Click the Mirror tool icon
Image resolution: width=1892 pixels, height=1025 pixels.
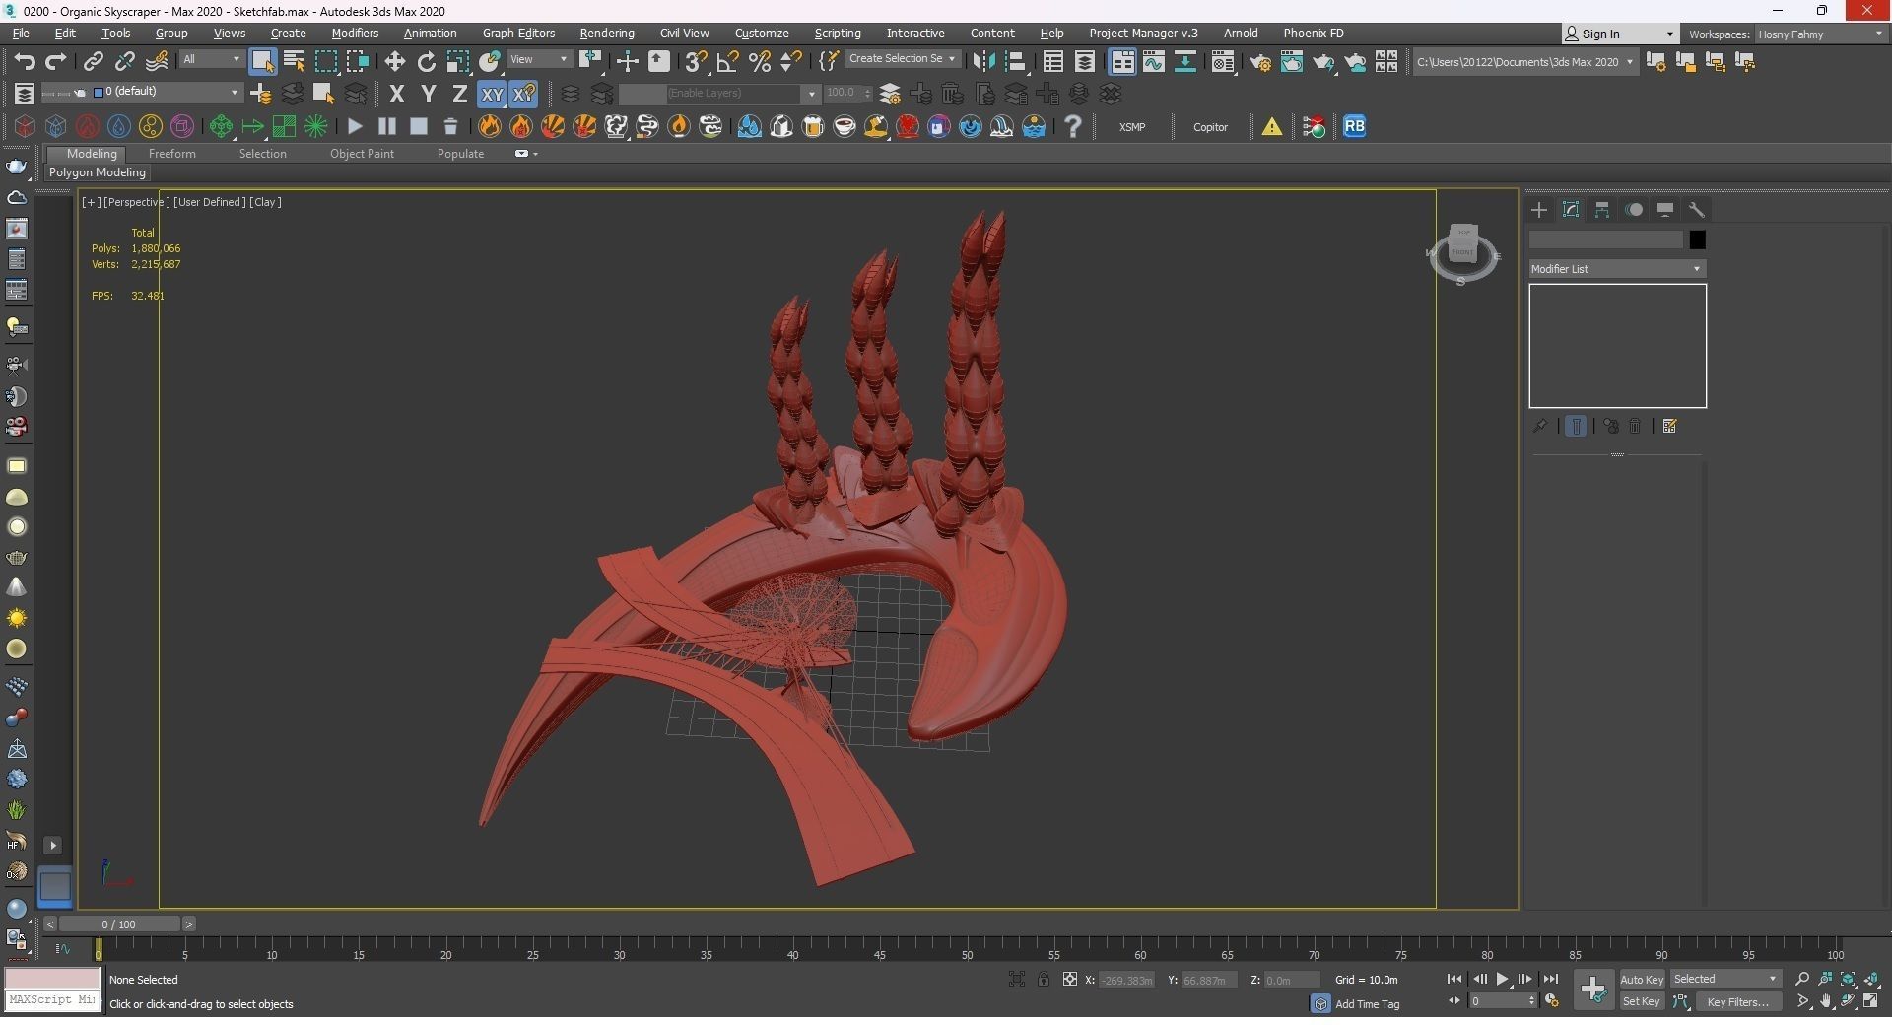click(983, 62)
